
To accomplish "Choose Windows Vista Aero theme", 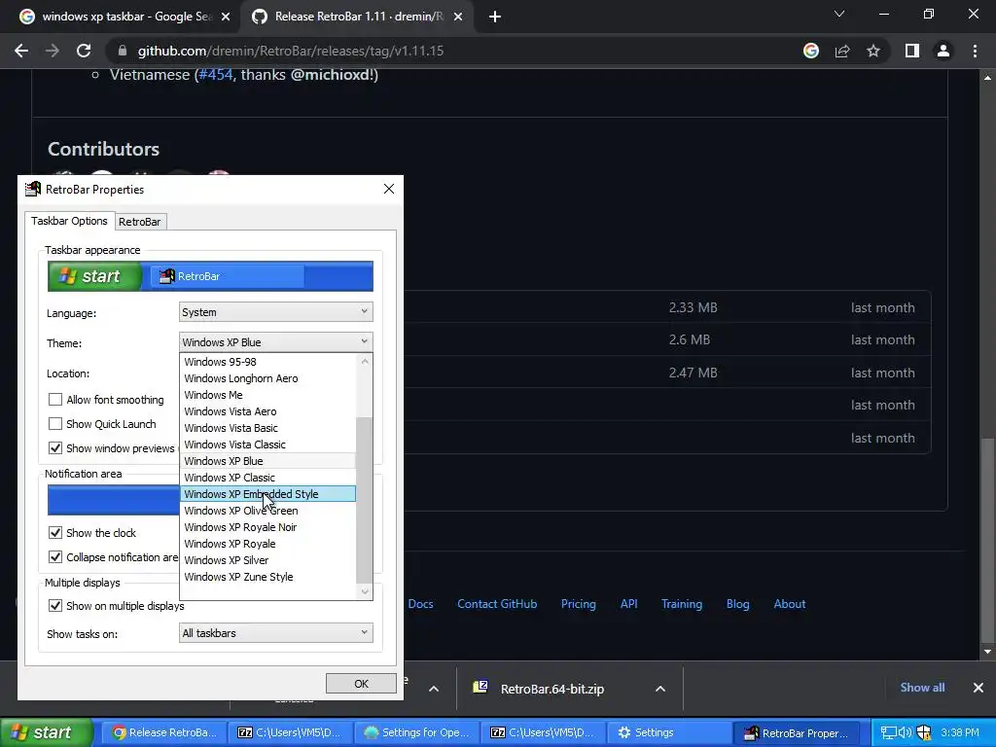I will click(x=268, y=411).
